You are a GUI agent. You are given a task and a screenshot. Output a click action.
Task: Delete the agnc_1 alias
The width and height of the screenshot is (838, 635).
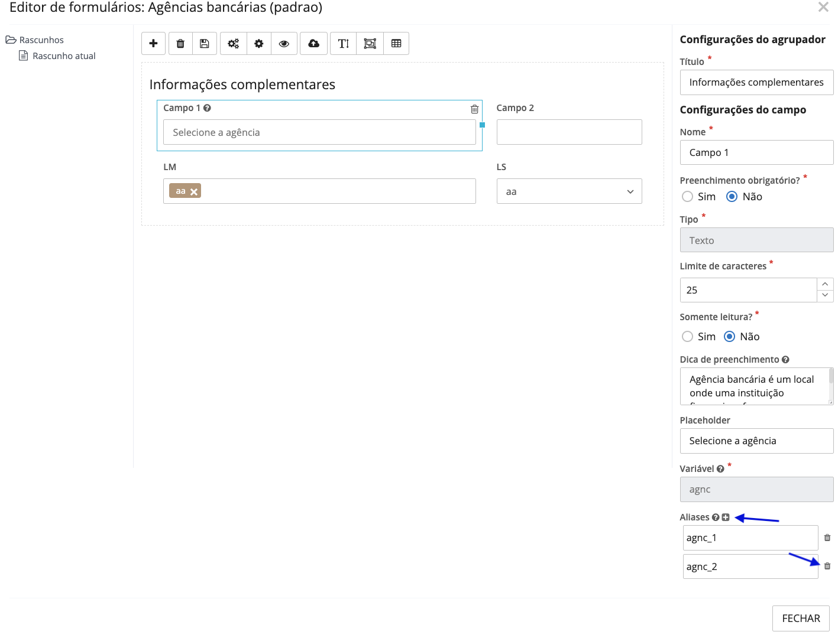827,538
